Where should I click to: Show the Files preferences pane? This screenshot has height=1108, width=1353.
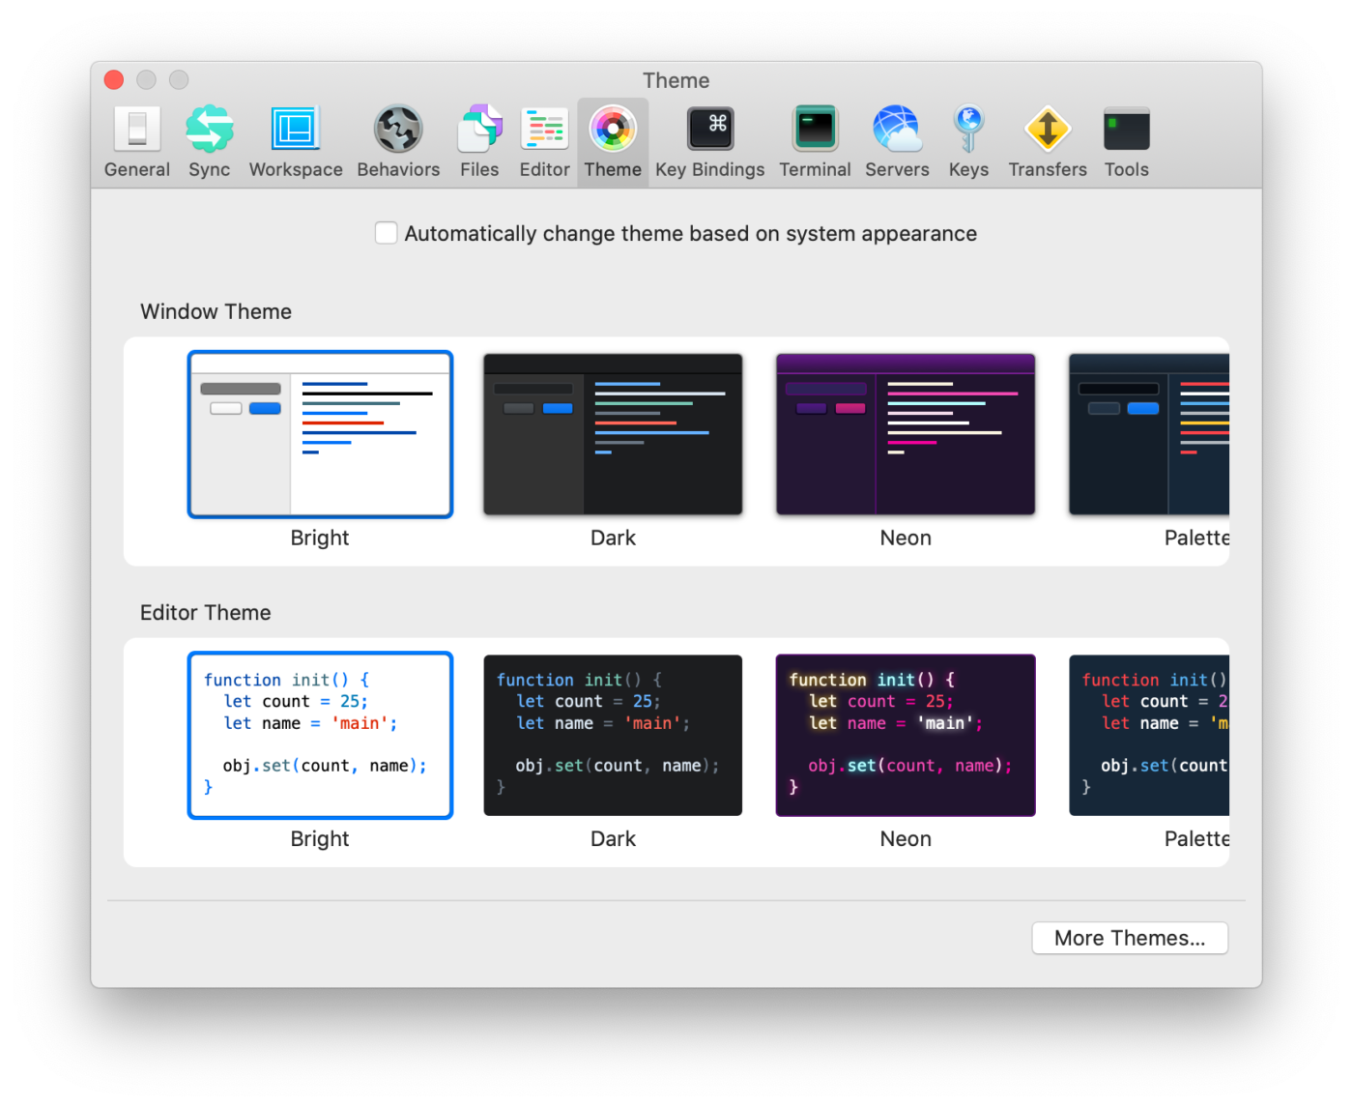[479, 141]
